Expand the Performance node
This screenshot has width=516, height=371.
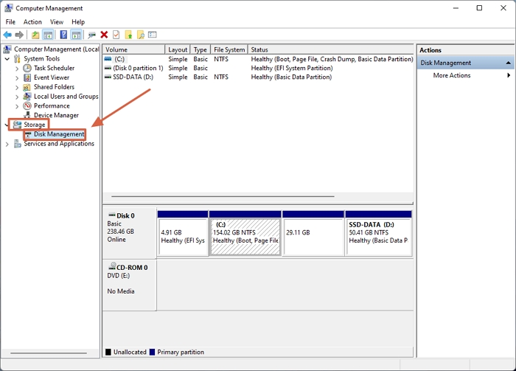click(x=17, y=106)
